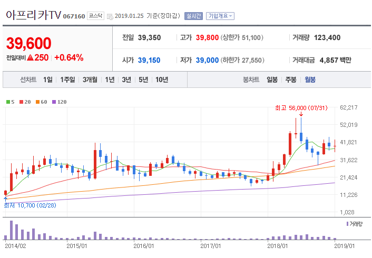Click the 2015/01 axis label
The width and height of the screenshot is (372, 258).
(x=76, y=246)
